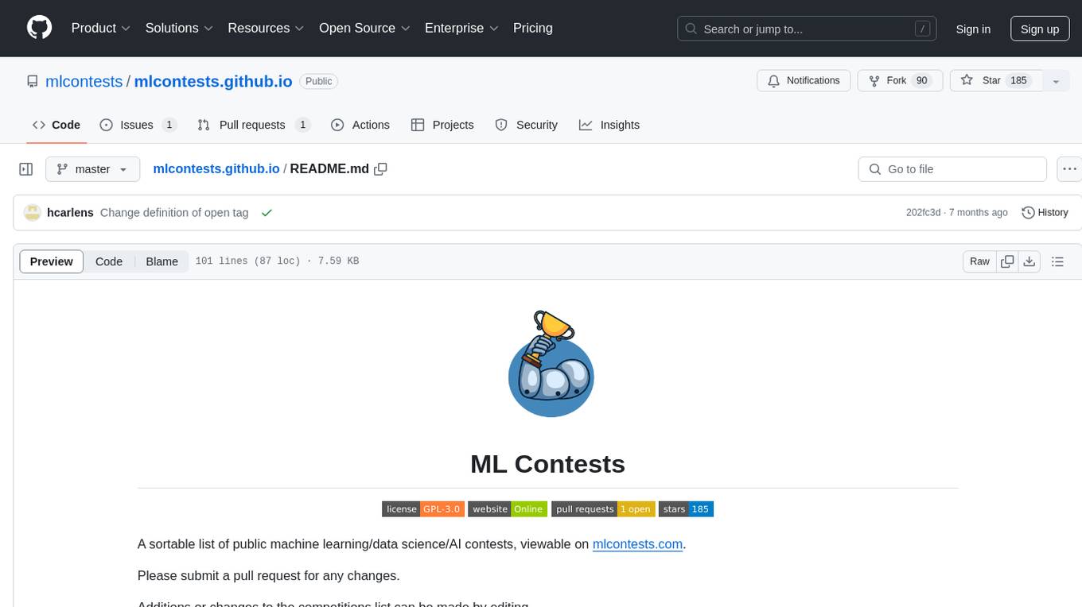The height and width of the screenshot is (607, 1082).
Task: Open the master branch selector
Action: tap(92, 169)
